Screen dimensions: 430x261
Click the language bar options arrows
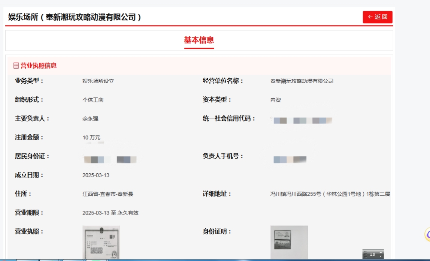click(381, 254)
